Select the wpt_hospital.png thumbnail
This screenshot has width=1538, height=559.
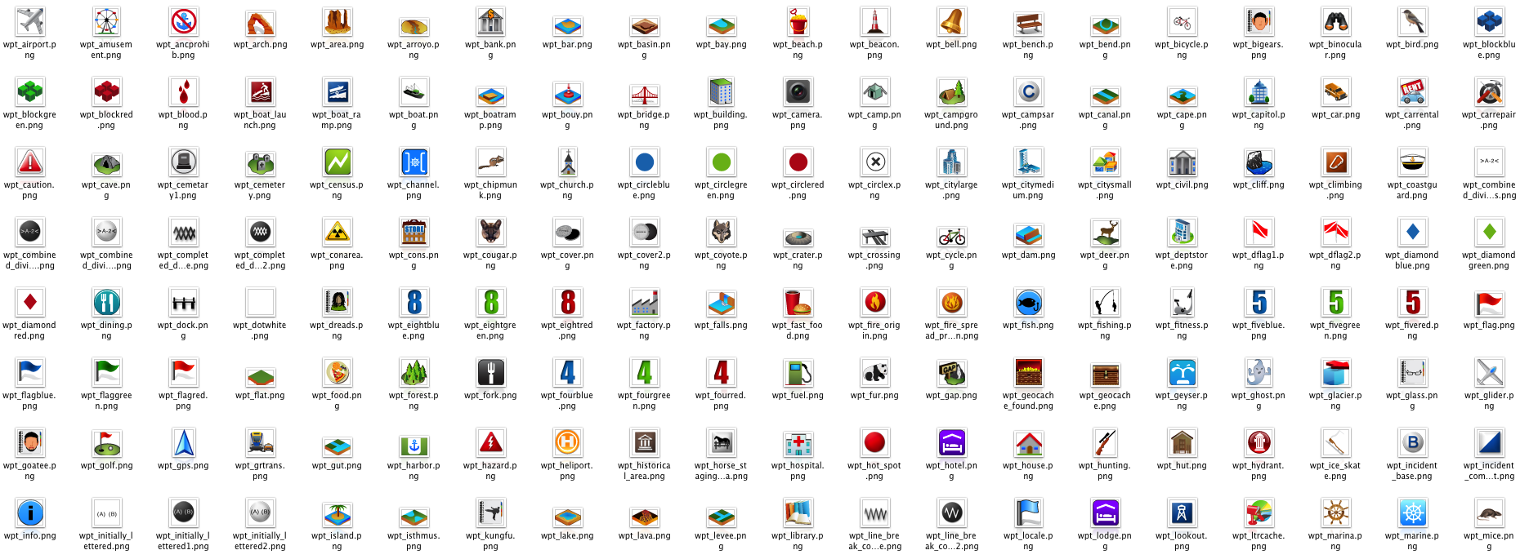[798, 442]
